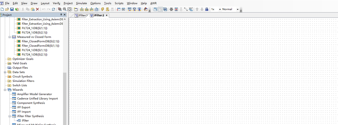This screenshot has height=125, width=338.
Task: Click the Paste clipboard icon
Action: [33, 9]
